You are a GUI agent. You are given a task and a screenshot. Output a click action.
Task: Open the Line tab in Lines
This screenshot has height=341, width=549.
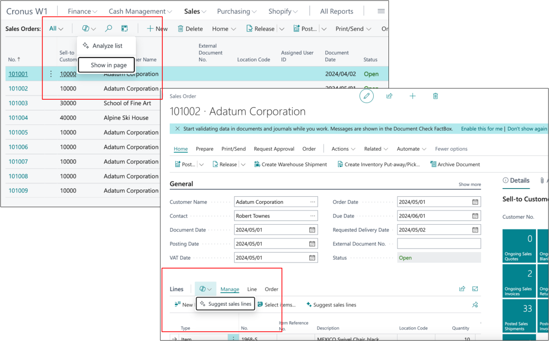click(x=252, y=289)
